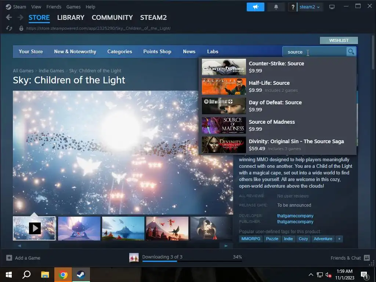Screen dimensions: 376x282
Task: Open Windows taskbar search
Action: [26, 275]
